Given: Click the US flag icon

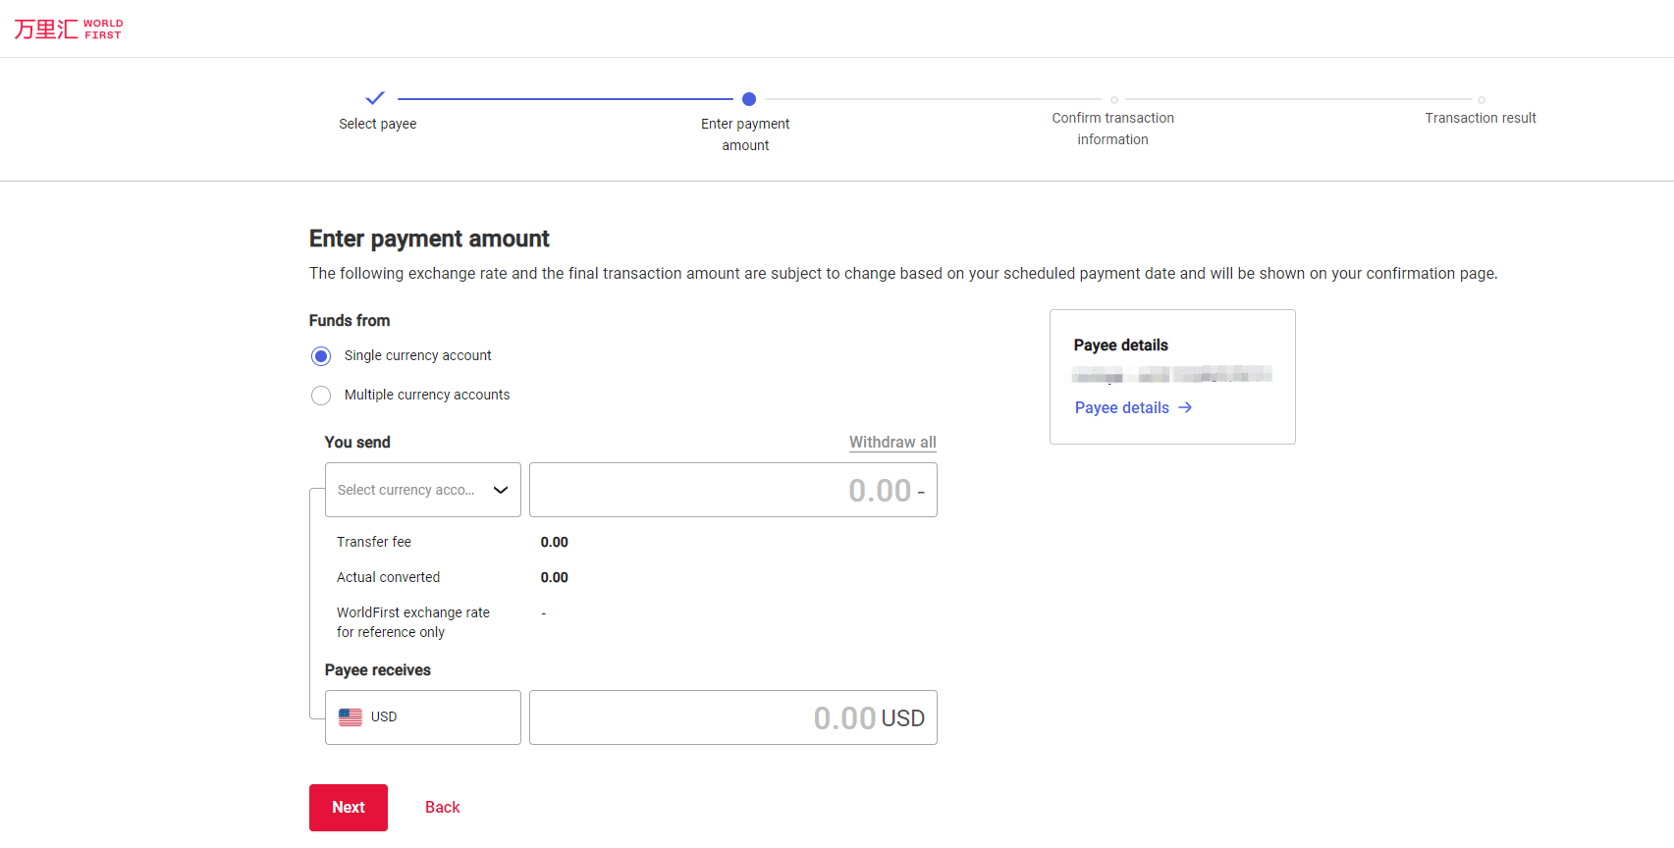Looking at the screenshot, I should coord(351,717).
